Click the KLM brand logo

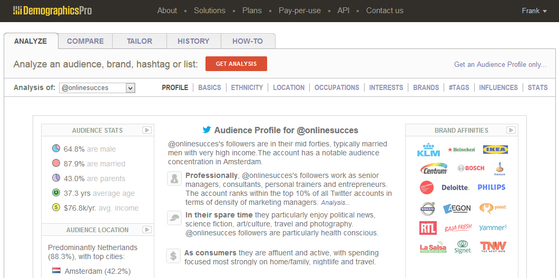(428, 150)
